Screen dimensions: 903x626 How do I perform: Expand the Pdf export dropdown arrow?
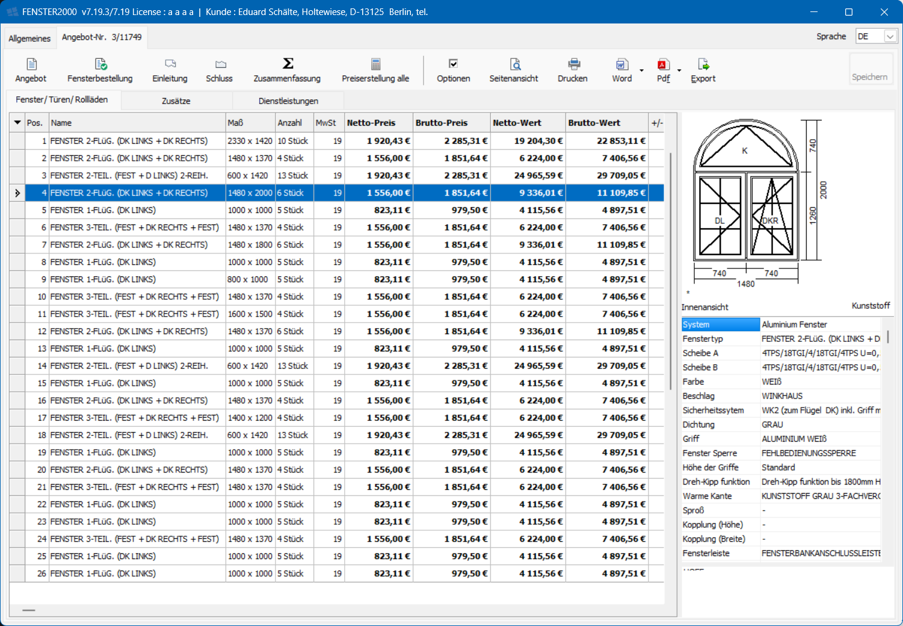[x=679, y=70]
